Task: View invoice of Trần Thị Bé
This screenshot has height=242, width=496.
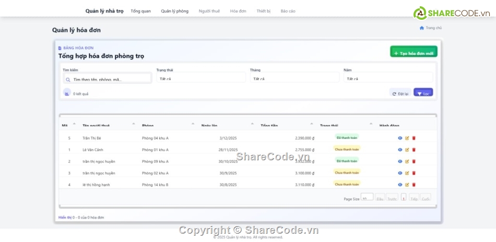Action: (x=400, y=138)
